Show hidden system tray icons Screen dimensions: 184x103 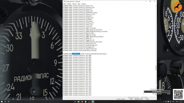tap(164, 102)
